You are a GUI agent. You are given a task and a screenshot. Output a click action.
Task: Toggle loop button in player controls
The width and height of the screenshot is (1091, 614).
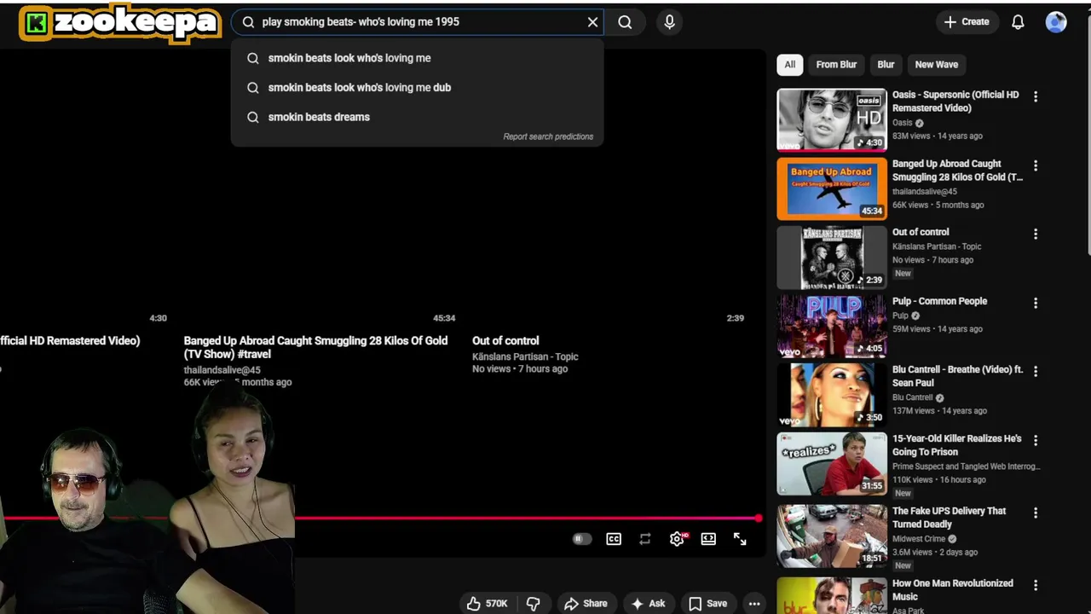(645, 539)
